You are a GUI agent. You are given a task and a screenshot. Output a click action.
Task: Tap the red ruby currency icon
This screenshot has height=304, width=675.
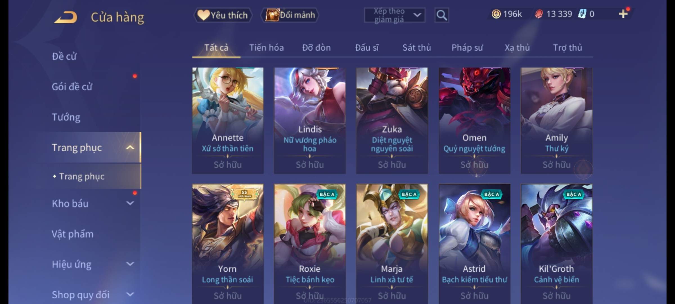click(x=539, y=14)
